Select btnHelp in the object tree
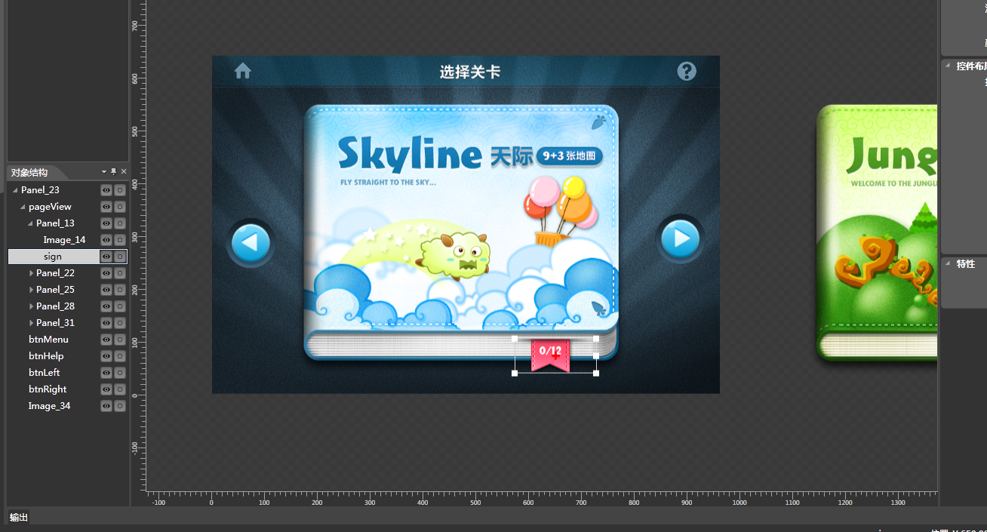The image size is (987, 532). coord(46,356)
